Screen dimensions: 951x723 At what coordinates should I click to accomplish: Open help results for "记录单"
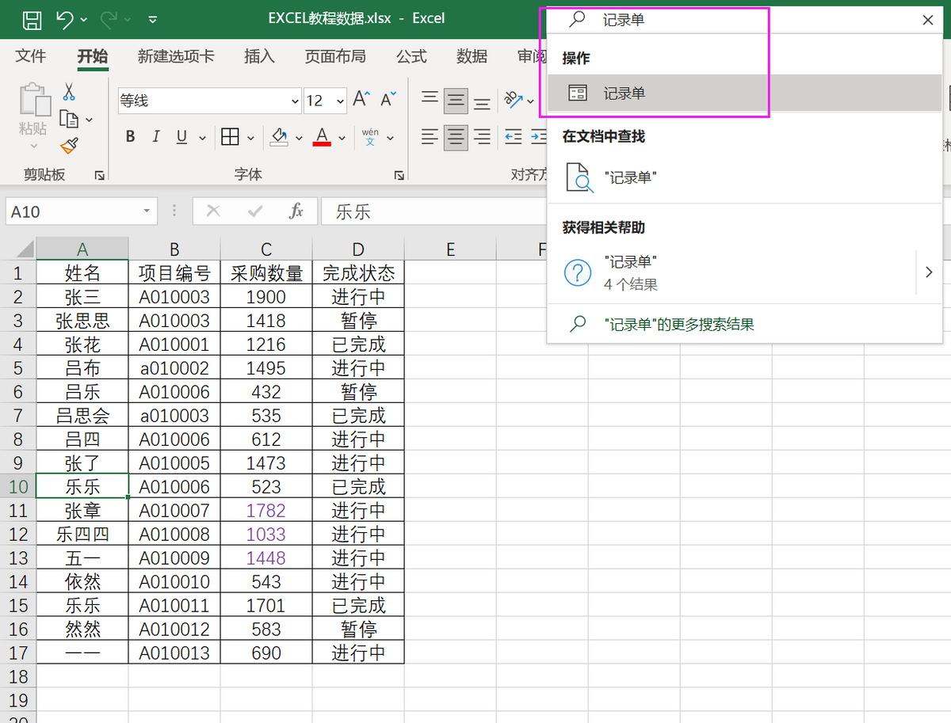pos(731,272)
